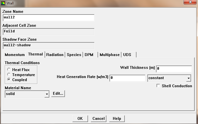Select the Temperature thermal condition
Screen dimensions: 198x124
tap(9, 75)
